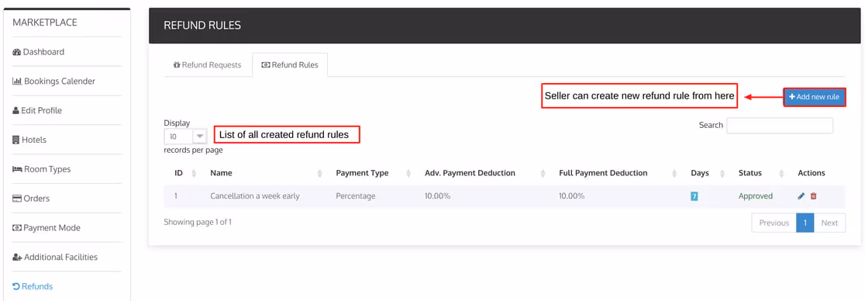865x301 pixels.
Task: Open the Bookings Calender sidebar link
Action: click(53, 81)
